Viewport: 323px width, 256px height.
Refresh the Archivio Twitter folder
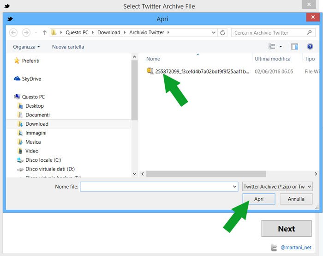(222, 33)
